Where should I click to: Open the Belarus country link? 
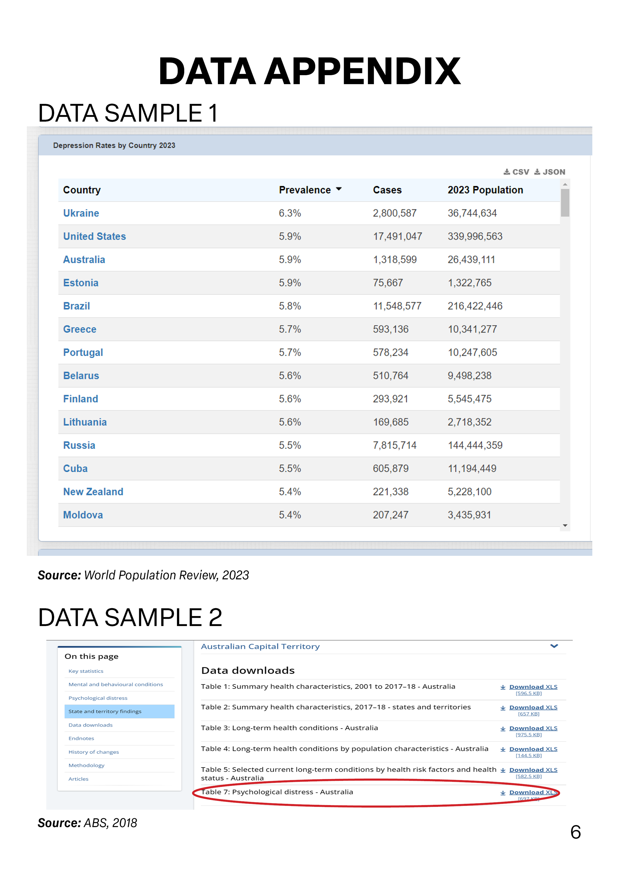pyautogui.click(x=81, y=376)
